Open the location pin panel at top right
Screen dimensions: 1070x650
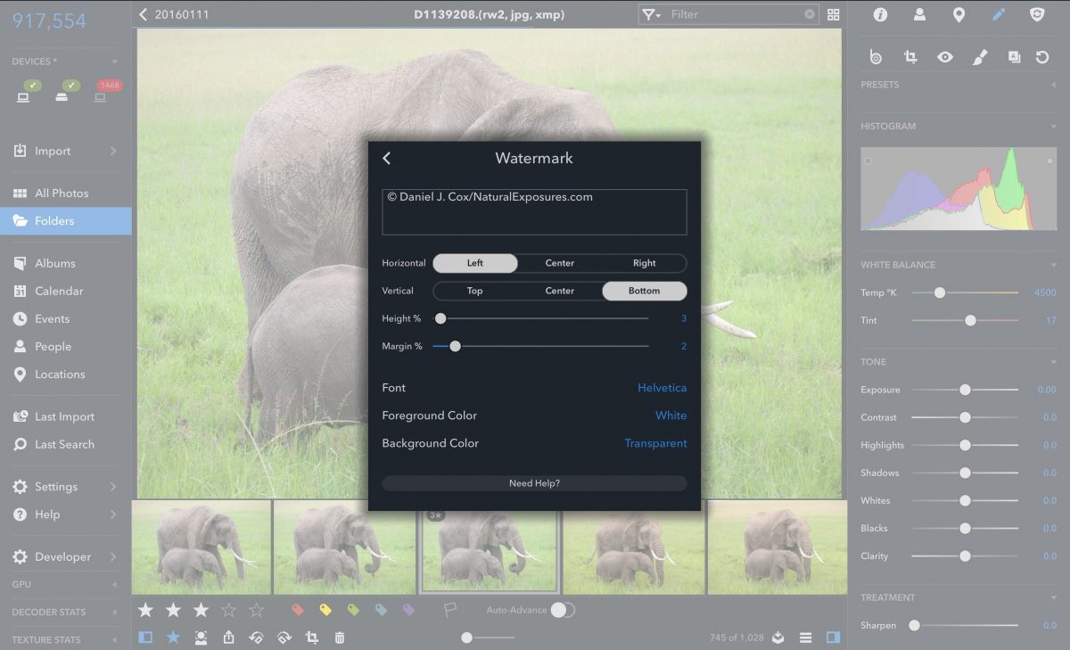[959, 14]
